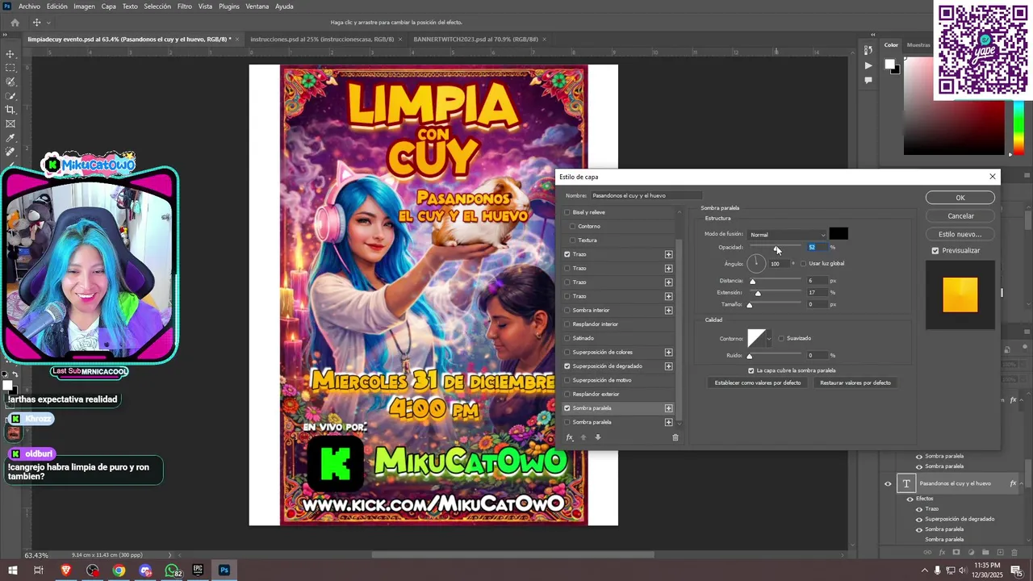Switch to the Muestras panel tab

[918, 45]
